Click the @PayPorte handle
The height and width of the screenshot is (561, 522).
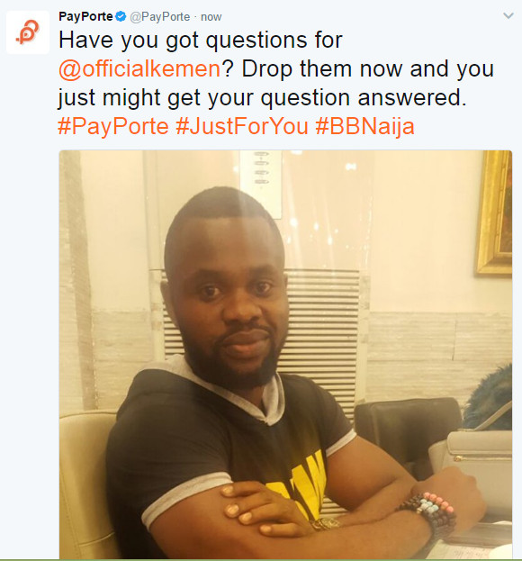[x=159, y=17]
